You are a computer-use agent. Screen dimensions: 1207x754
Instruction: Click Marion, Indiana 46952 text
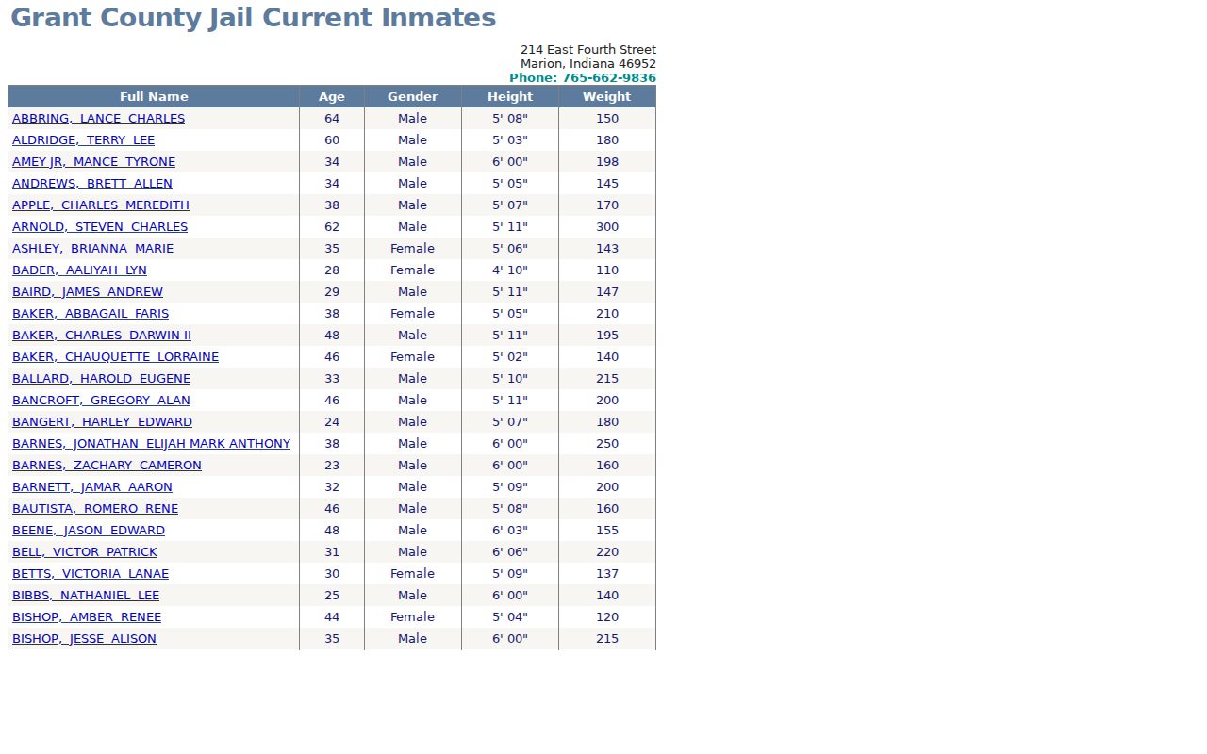point(588,64)
